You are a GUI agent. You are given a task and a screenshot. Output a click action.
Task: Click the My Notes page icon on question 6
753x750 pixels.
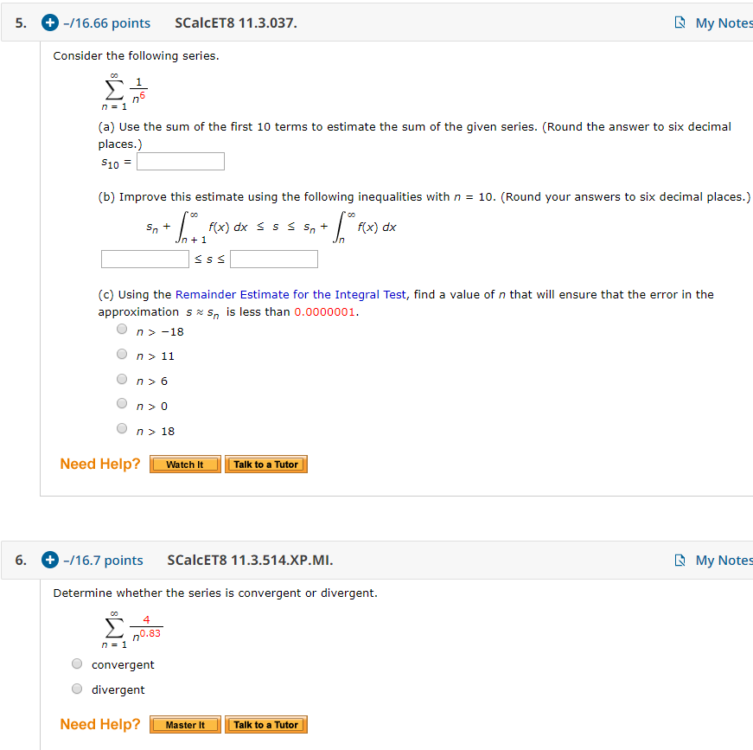click(680, 560)
